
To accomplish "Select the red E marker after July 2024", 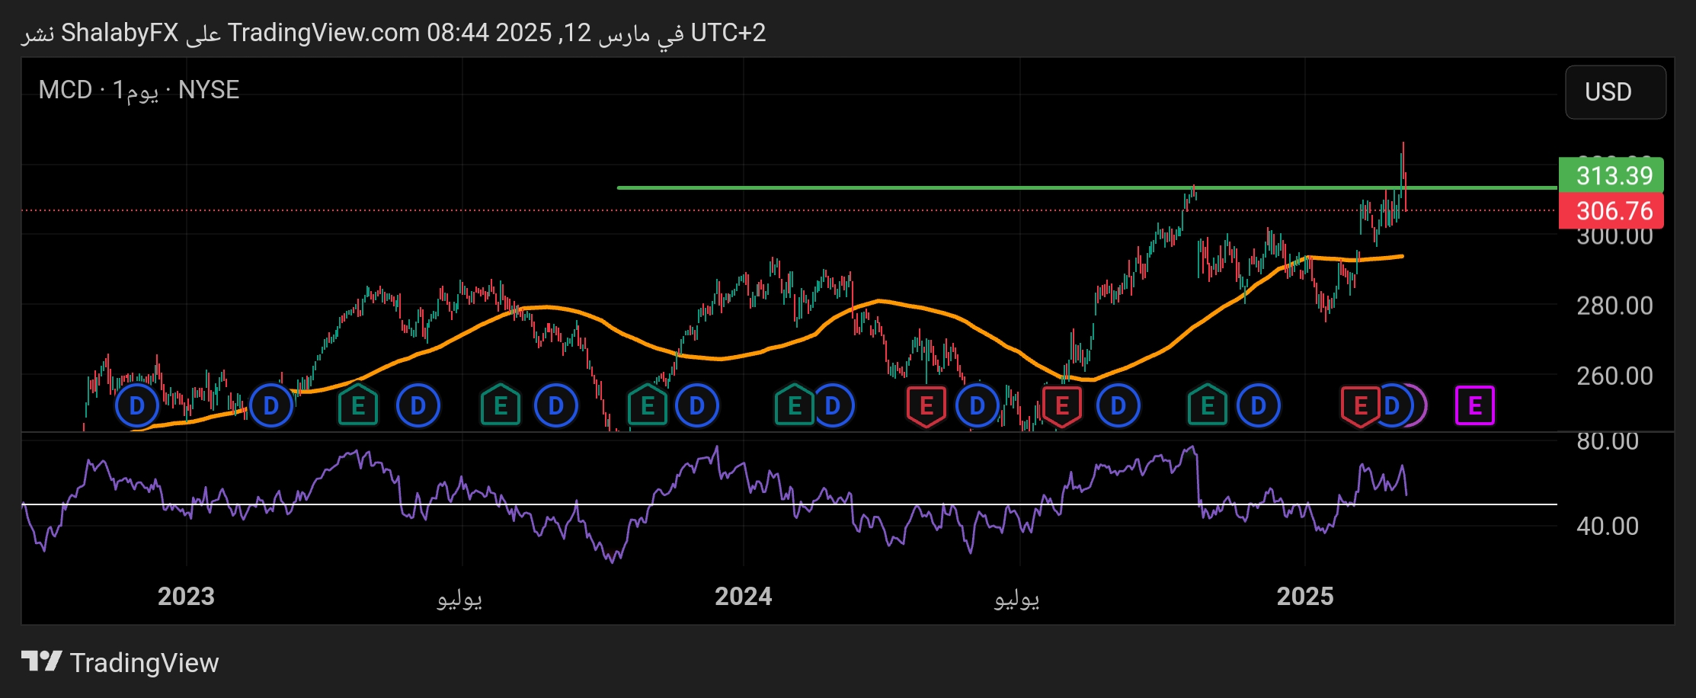I will 1062,406.
